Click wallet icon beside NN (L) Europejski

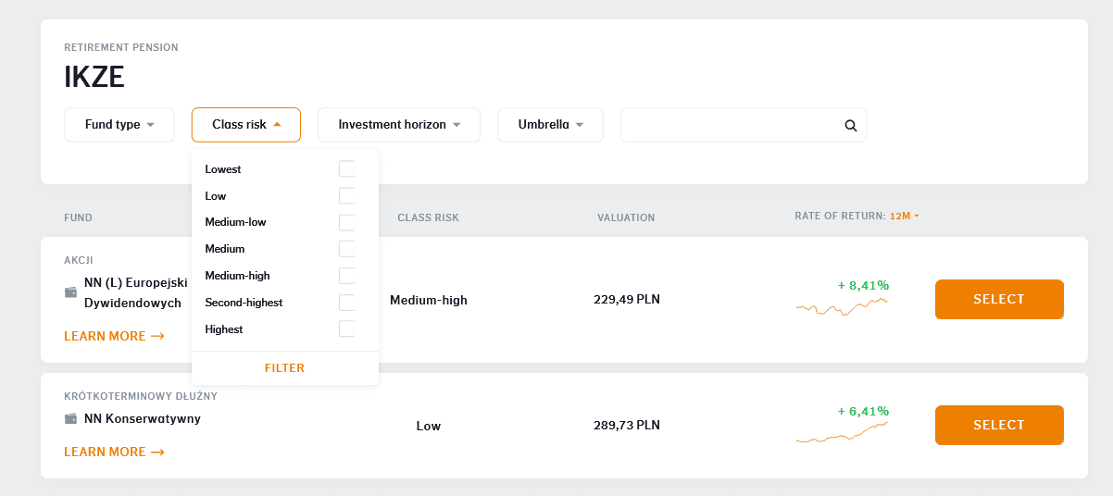(70, 292)
